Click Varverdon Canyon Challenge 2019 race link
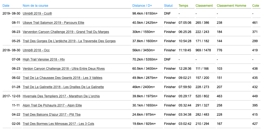This screenshot has width=264, height=130. tap(66, 32)
